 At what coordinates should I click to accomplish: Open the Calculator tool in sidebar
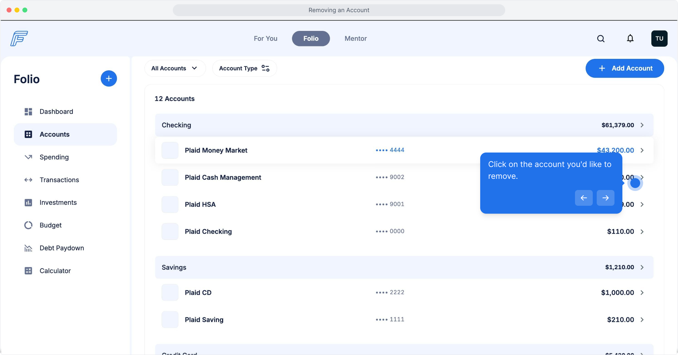click(55, 271)
